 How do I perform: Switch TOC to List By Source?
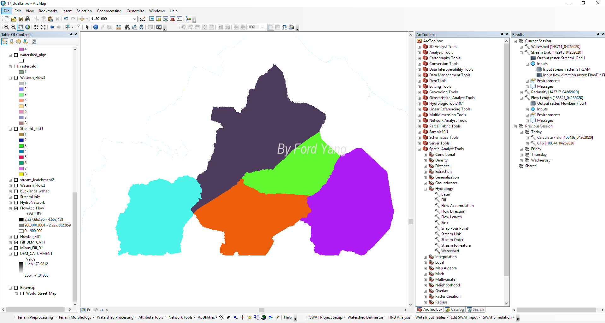pyautogui.click(x=12, y=42)
